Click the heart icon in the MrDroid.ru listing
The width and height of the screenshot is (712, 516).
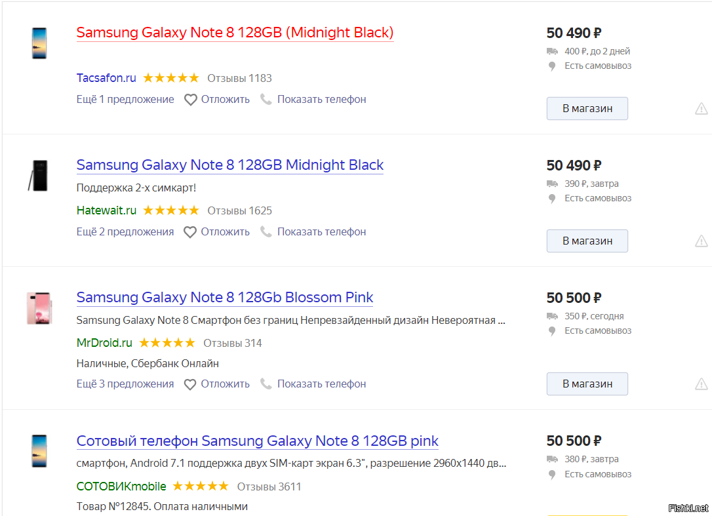click(x=190, y=384)
